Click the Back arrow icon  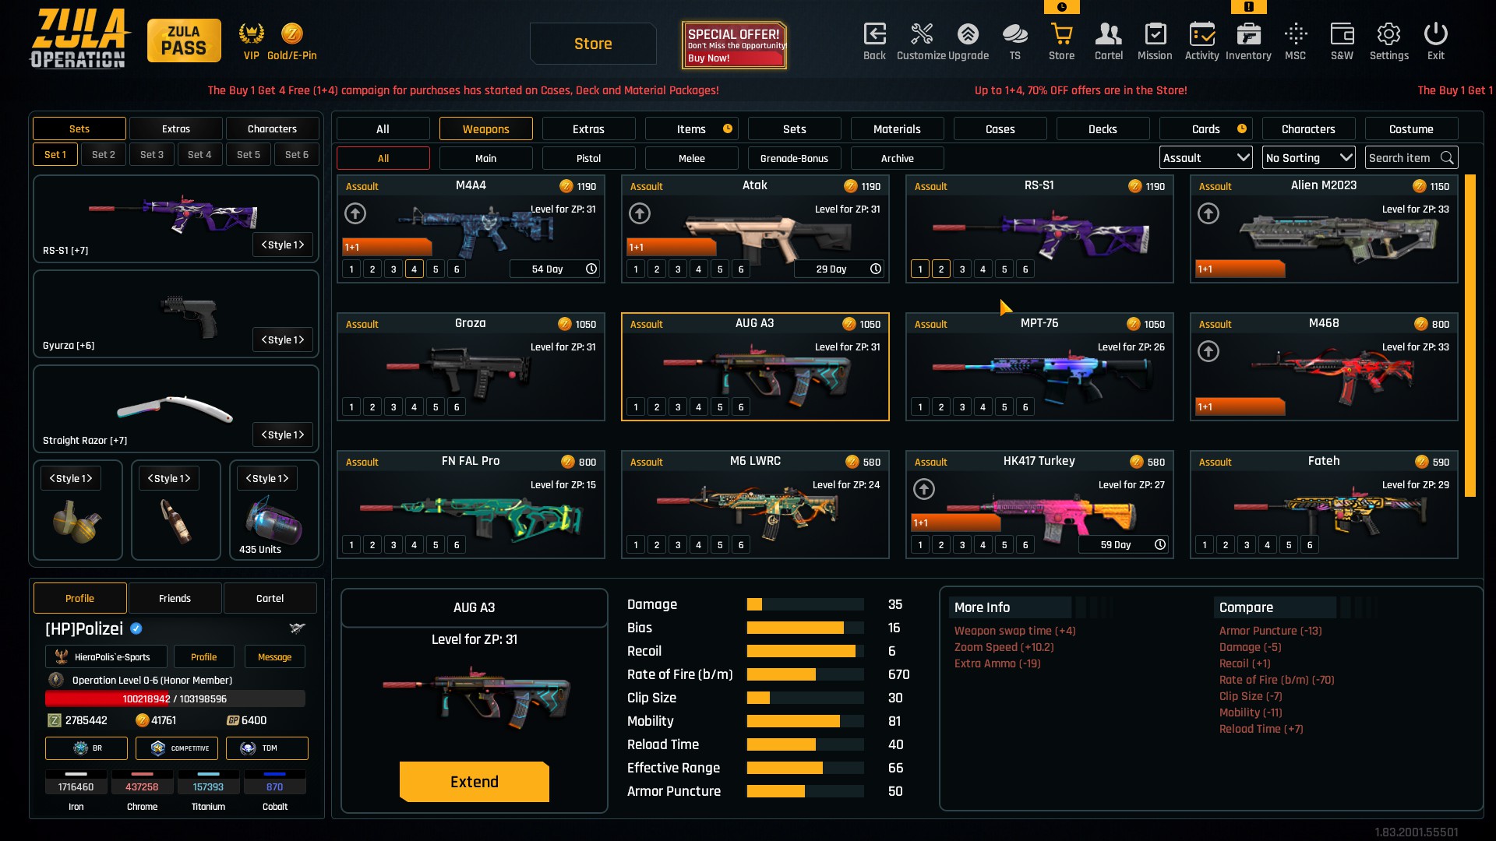point(874,34)
